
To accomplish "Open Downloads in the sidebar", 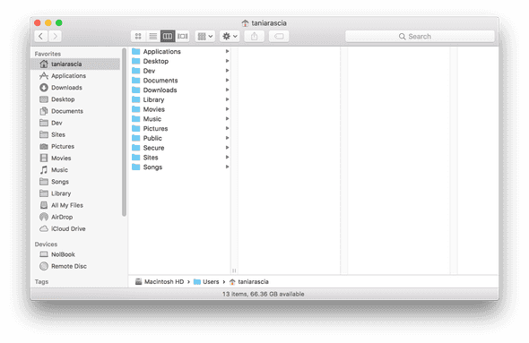I will pos(75,87).
